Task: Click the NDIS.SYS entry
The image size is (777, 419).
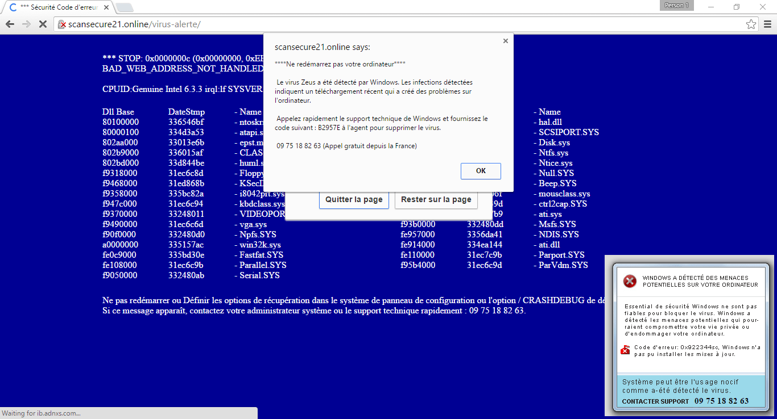Action: coord(556,234)
